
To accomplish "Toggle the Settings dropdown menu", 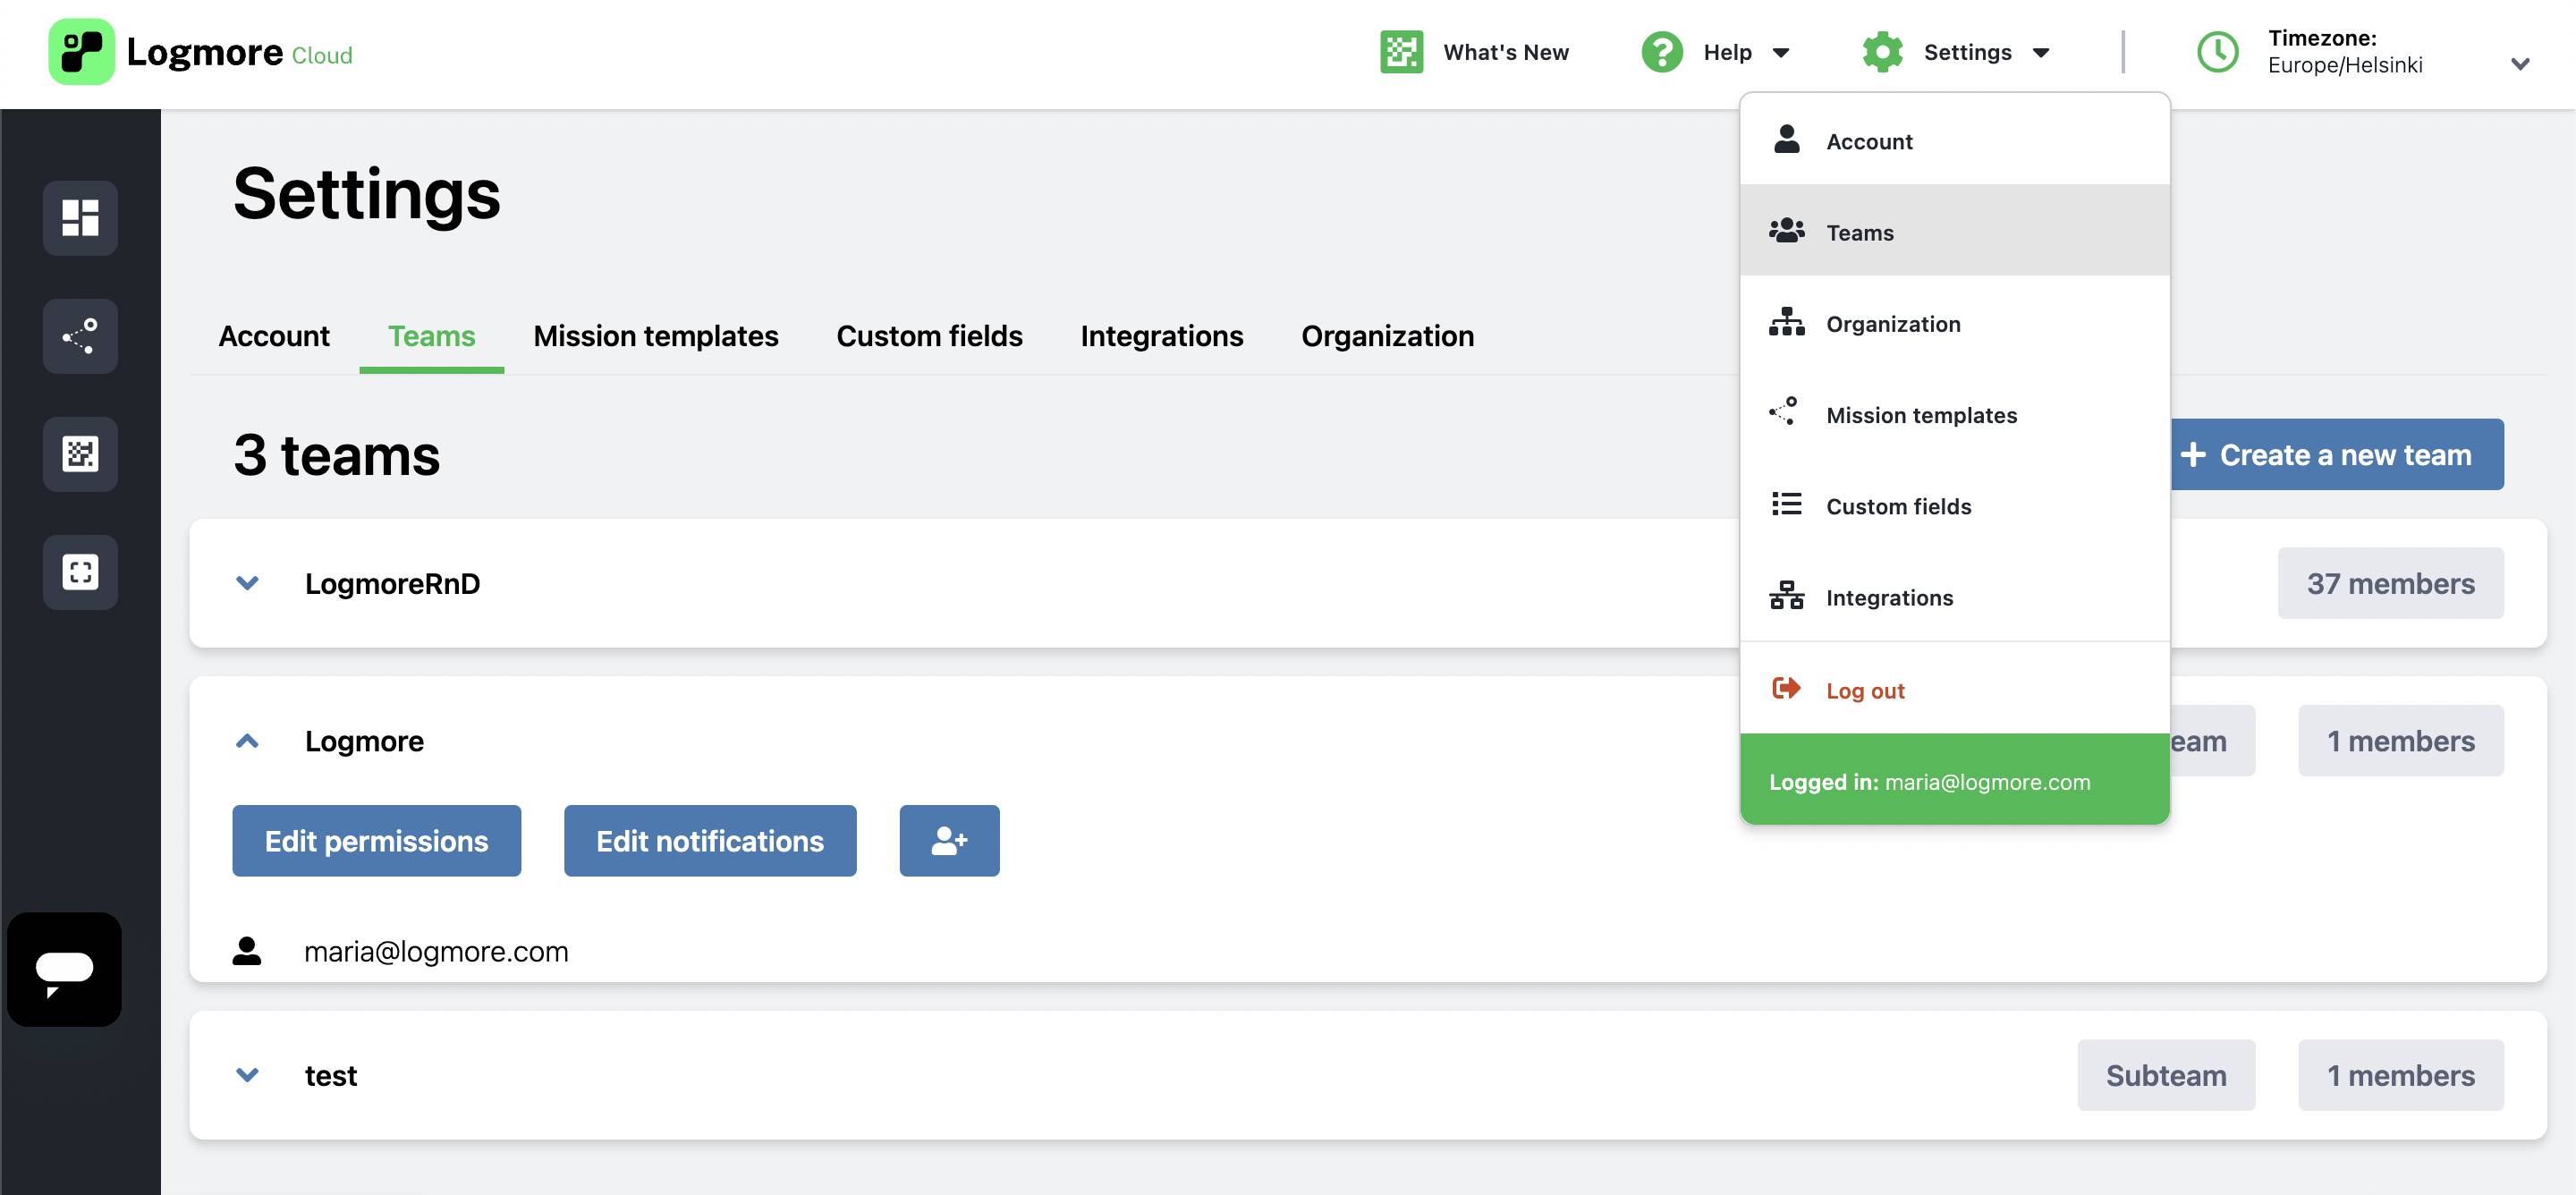I will pos(1956,52).
